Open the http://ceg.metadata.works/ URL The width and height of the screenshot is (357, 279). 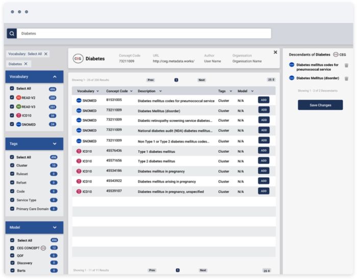173,61
